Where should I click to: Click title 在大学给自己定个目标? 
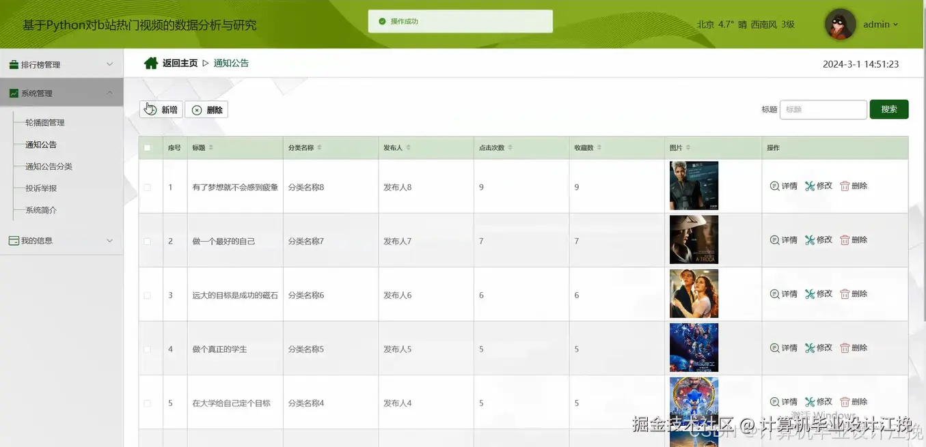[231, 403]
